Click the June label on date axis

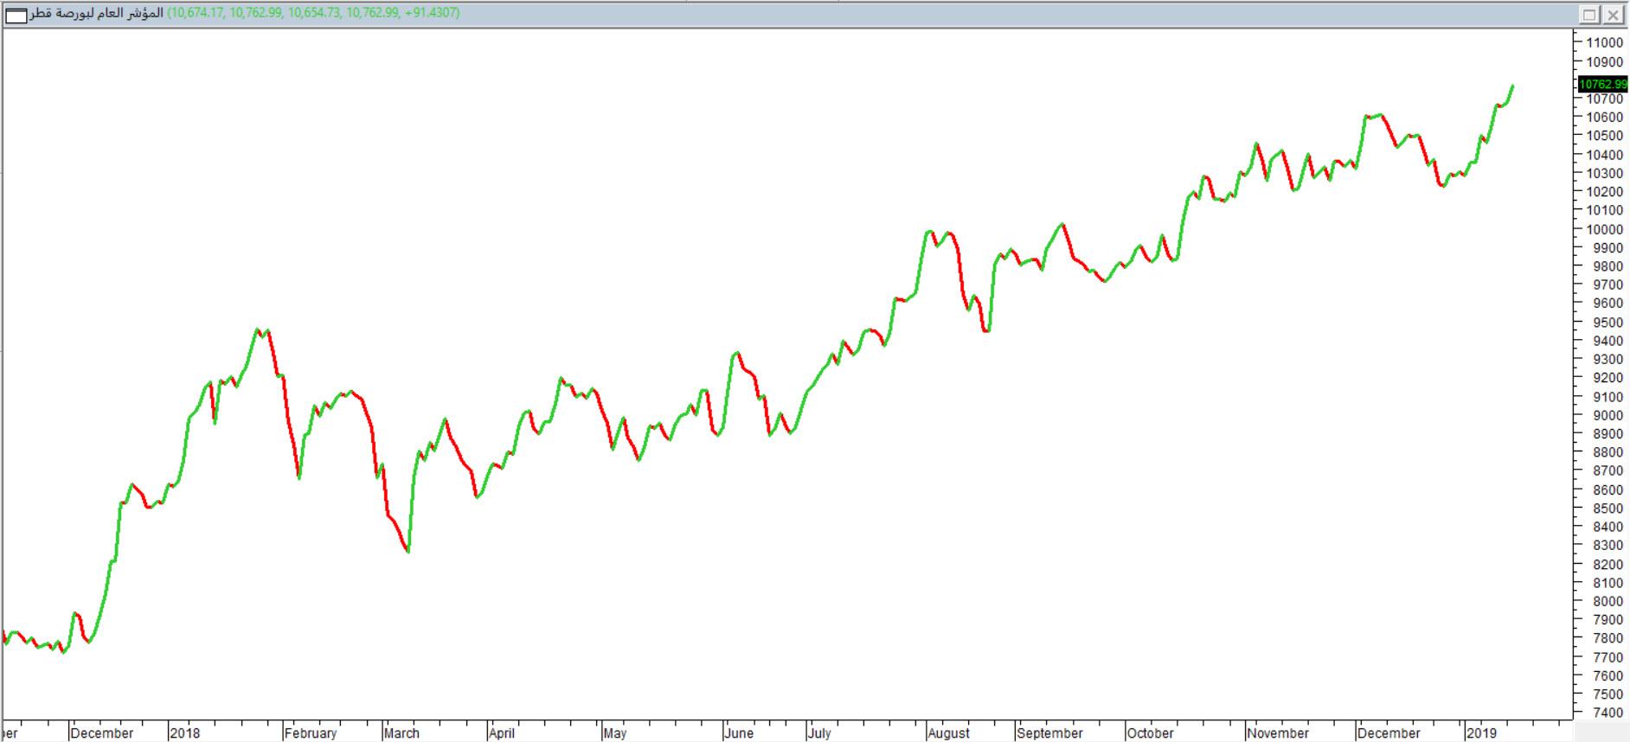739,733
